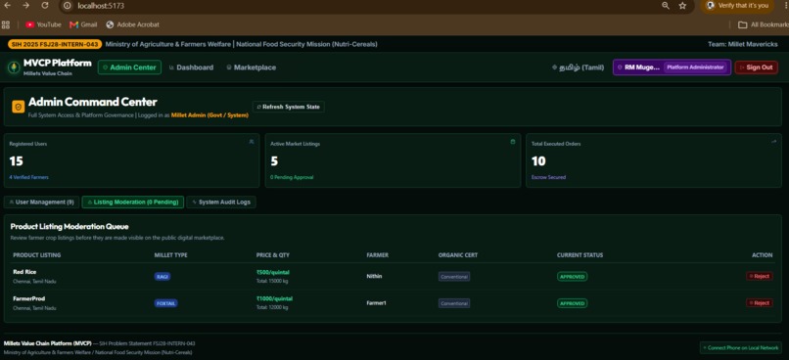Reload the page with the refresh icon
The width and height of the screenshot is (789, 360).
click(x=45, y=6)
